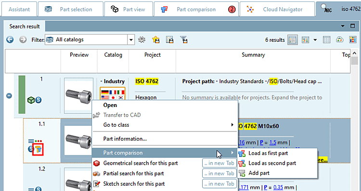
Task: Click the Sketch search pencil icon
Action: (x=97, y=184)
